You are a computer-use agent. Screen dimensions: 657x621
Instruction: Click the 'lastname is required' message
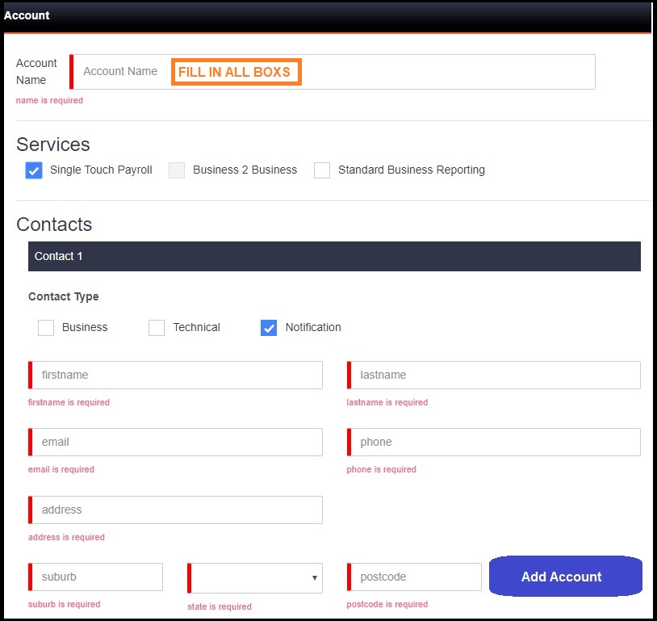coord(387,402)
